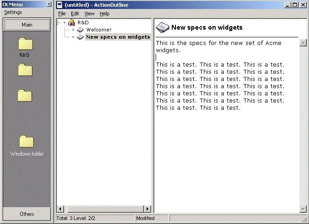Open the Help menu
Viewport: 309px width, 224px height.
[105, 13]
